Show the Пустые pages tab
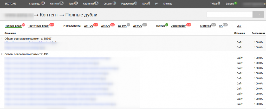The width and height of the screenshot is (266, 109). (x=160, y=26)
